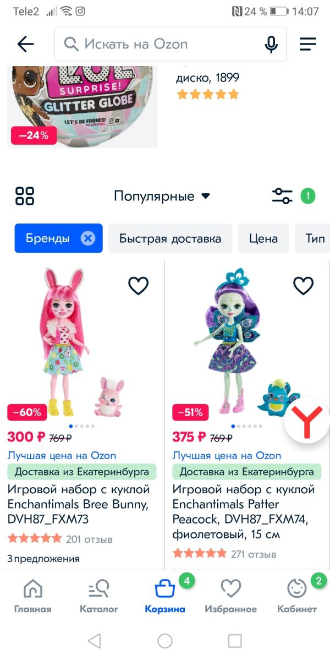Image resolution: width=330 pixels, height=660 pixels.
Task: Expand the Популярные sorting dropdown
Action: coord(162,196)
